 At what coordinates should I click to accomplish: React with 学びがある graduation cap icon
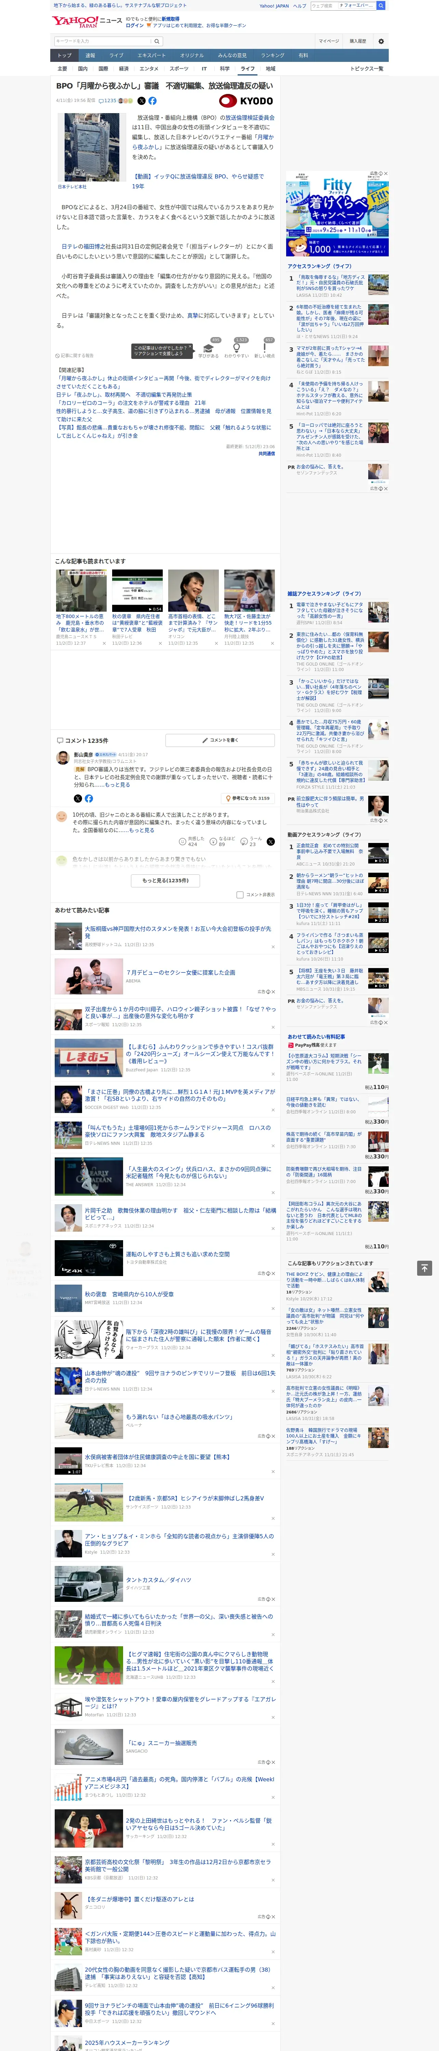pos(209,349)
